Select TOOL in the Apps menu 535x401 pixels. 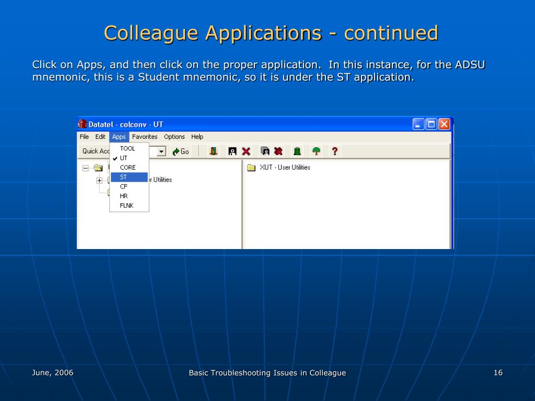tap(130, 148)
